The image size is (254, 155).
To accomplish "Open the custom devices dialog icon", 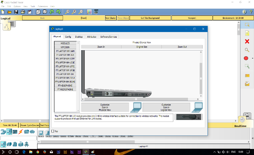I will point(96,12).
